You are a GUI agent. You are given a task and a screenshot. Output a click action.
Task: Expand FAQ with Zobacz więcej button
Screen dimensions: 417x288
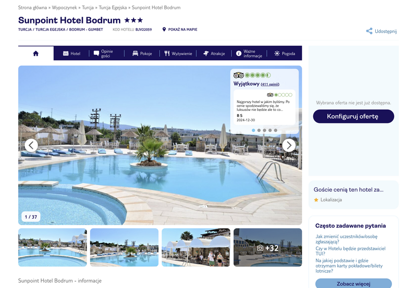(353, 283)
